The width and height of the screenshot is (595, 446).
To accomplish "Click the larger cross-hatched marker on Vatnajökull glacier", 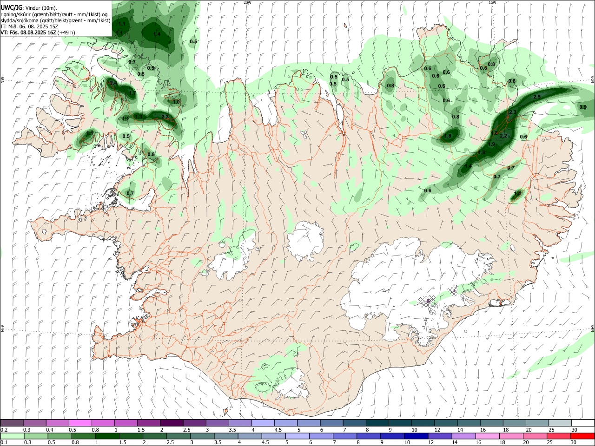I will [x=426, y=301].
